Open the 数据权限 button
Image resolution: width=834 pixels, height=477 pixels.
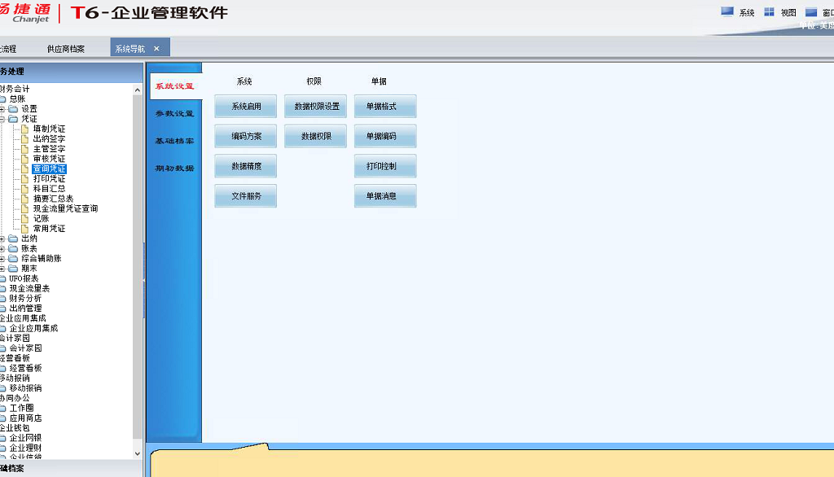point(316,136)
